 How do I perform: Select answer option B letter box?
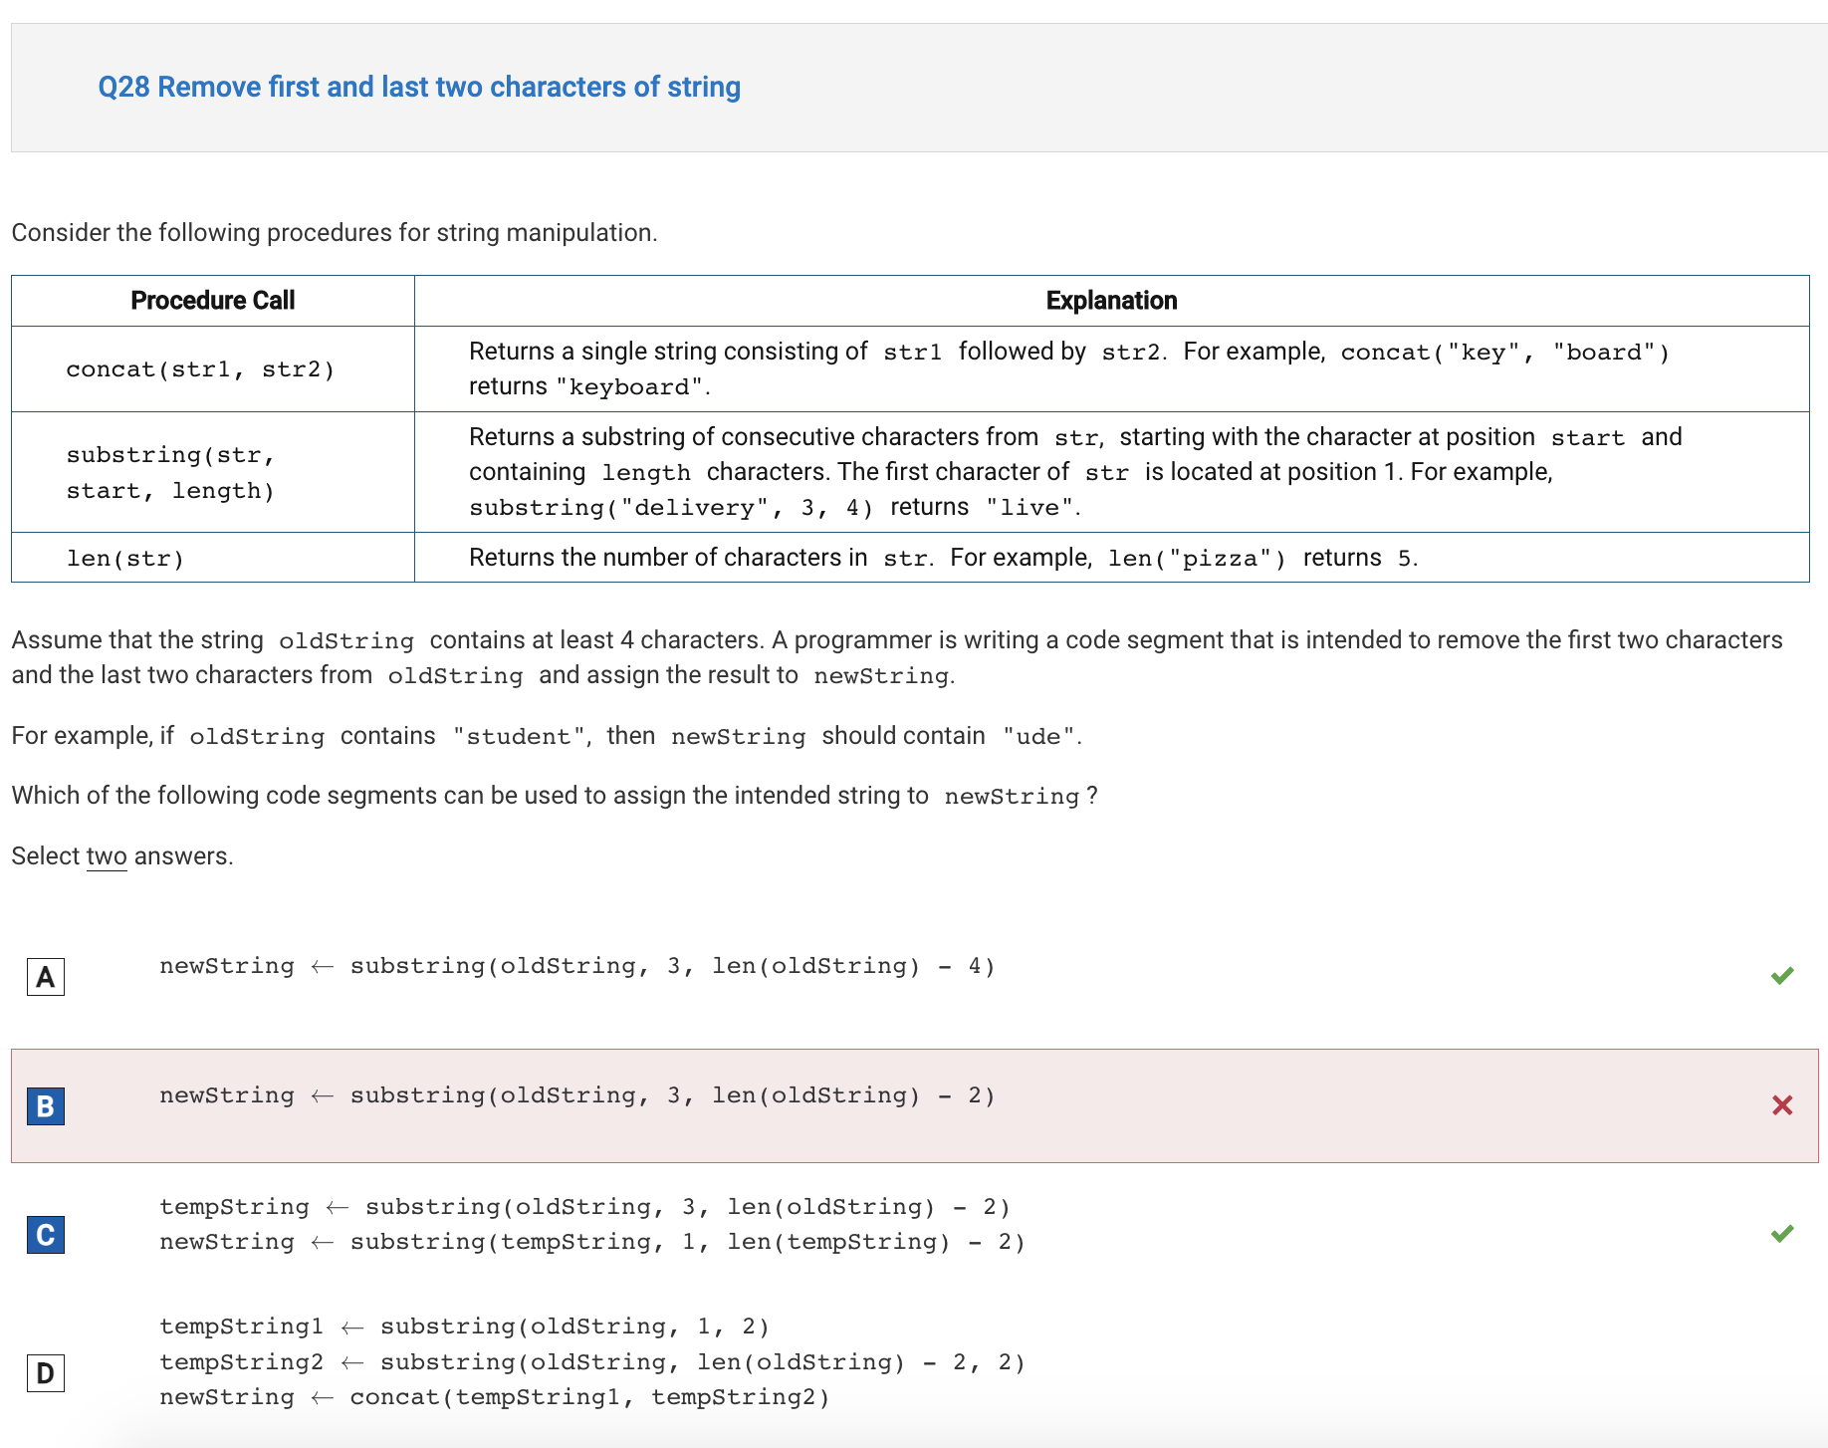46,1106
